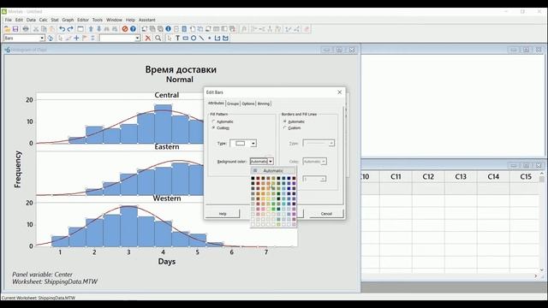Image resolution: width=548 pixels, height=308 pixels.
Task: Click the blue Help question-mark icon
Action: coord(134,29)
